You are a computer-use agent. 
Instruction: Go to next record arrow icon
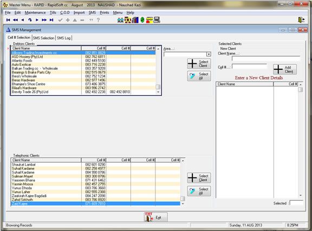point(37,20)
